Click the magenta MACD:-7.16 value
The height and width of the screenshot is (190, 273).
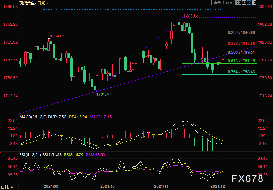pyautogui.click(x=101, y=117)
